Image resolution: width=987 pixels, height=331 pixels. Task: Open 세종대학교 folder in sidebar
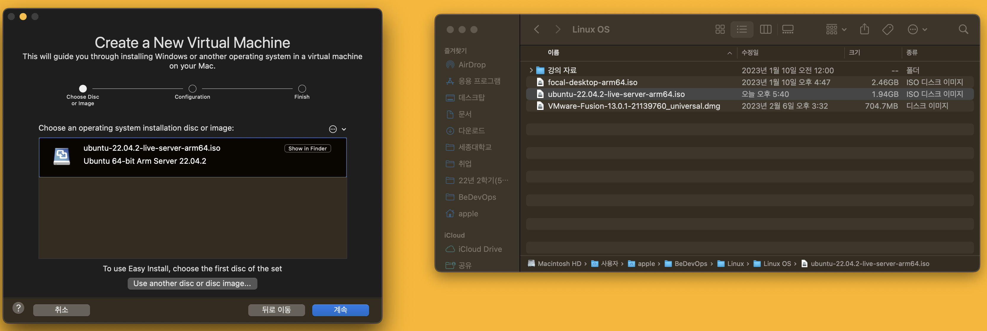pyautogui.click(x=469, y=147)
